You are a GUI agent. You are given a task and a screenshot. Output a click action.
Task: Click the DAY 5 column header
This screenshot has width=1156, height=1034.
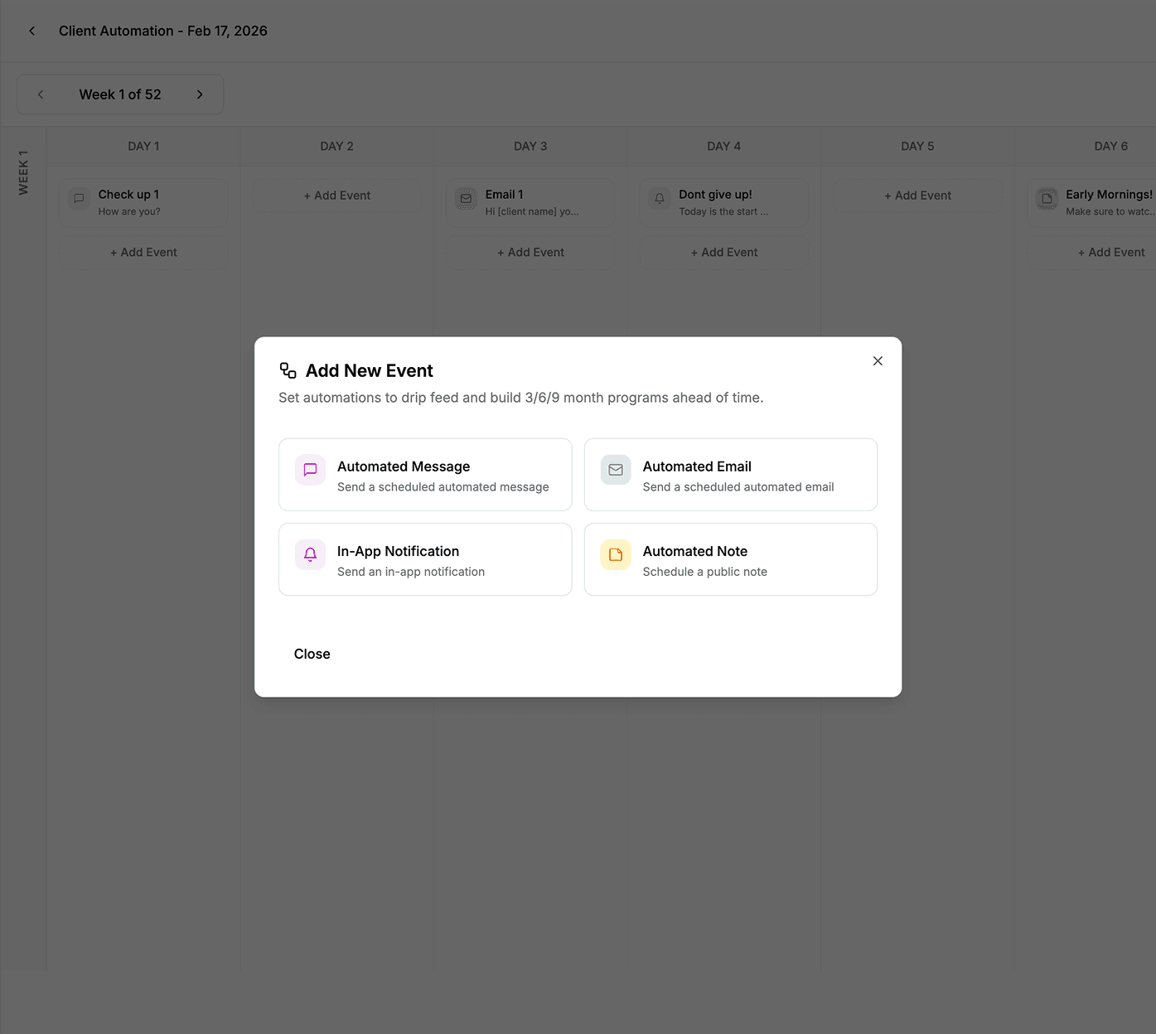tap(917, 146)
